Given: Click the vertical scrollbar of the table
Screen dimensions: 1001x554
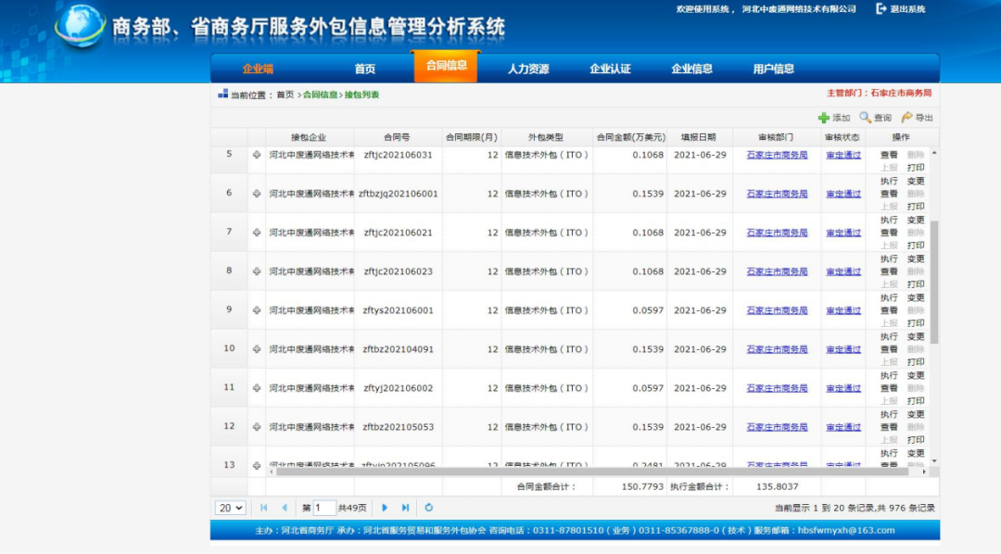Looking at the screenshot, I should pos(934,278).
